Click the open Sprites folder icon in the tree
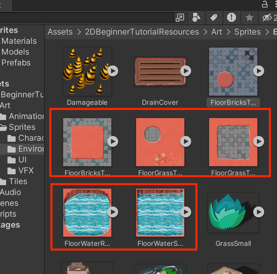277x274 pixels. click(3, 128)
